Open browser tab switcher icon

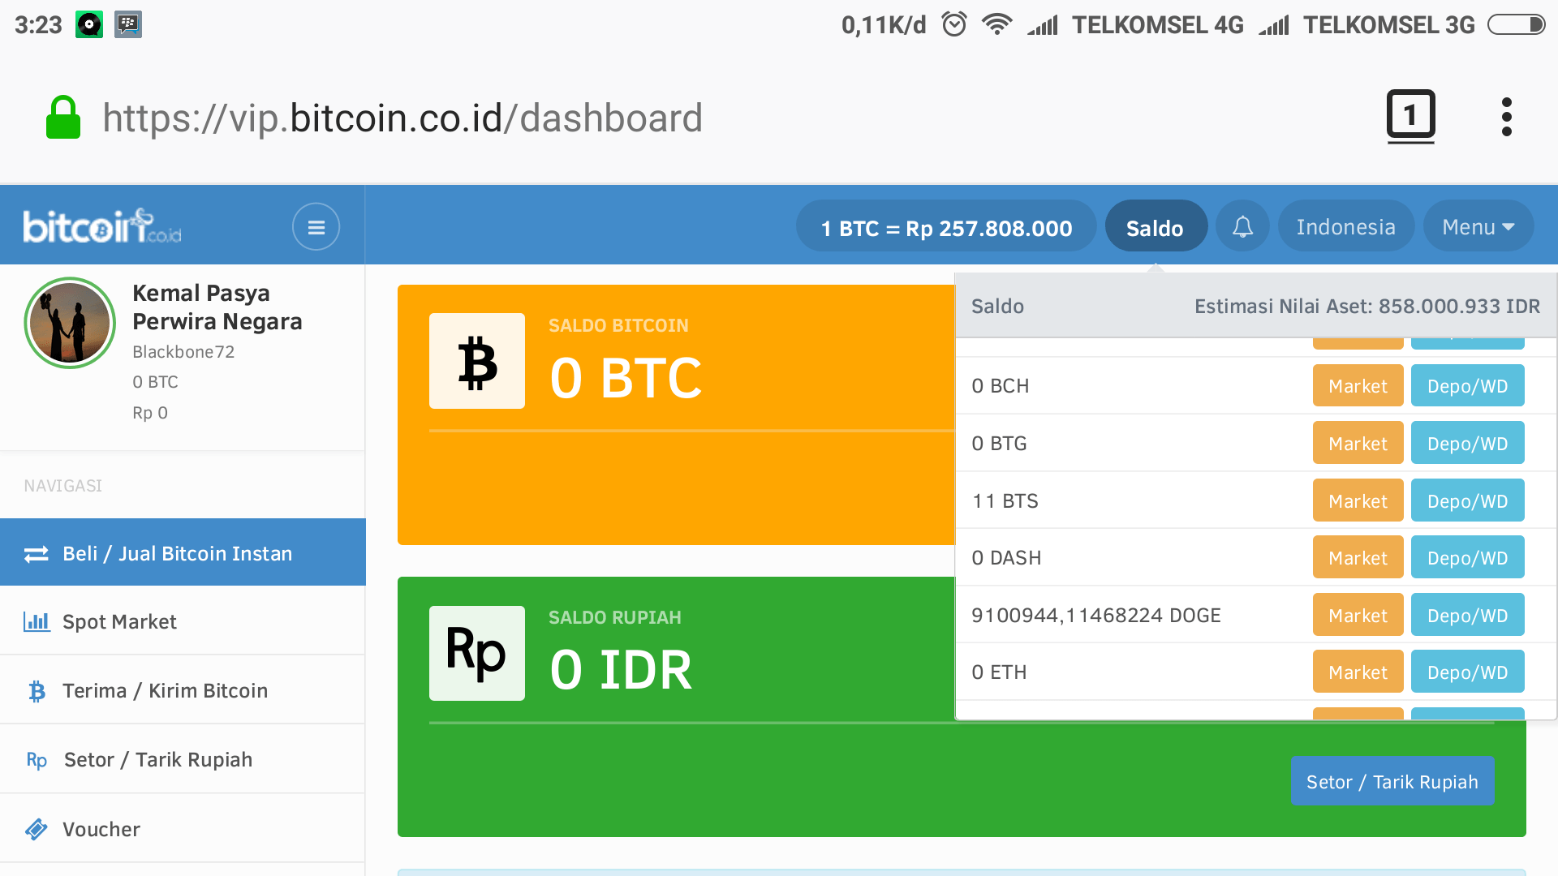[x=1410, y=116]
